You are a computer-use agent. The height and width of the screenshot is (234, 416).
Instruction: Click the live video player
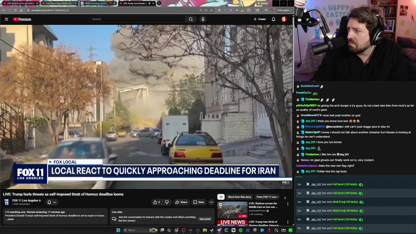coord(146,107)
